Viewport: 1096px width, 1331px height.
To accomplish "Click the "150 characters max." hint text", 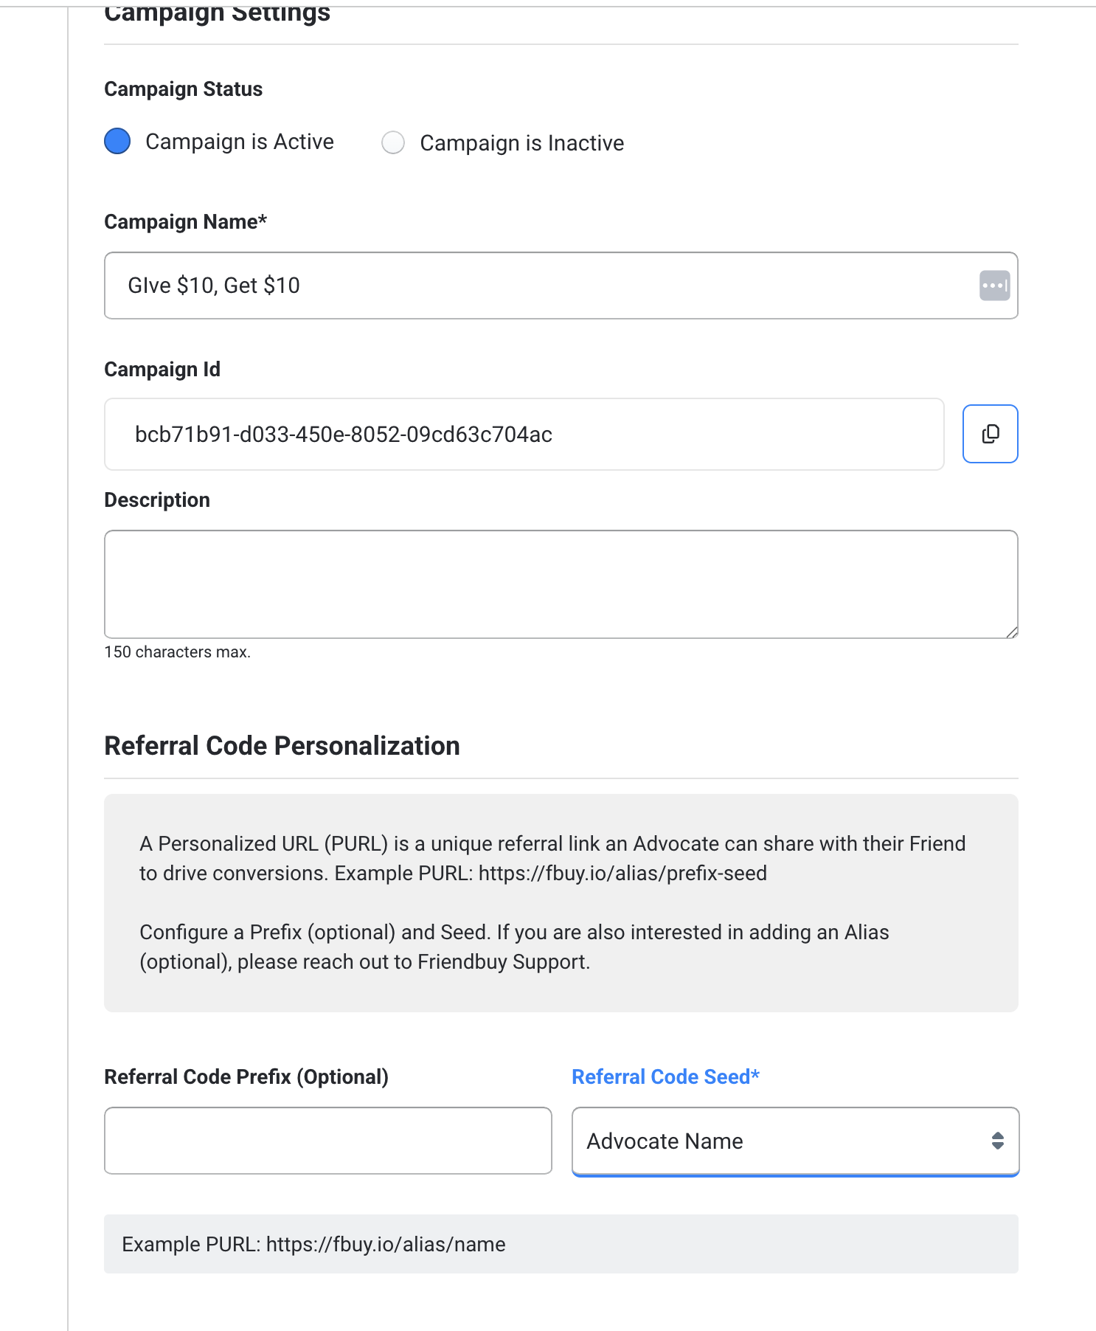I will 177,652.
